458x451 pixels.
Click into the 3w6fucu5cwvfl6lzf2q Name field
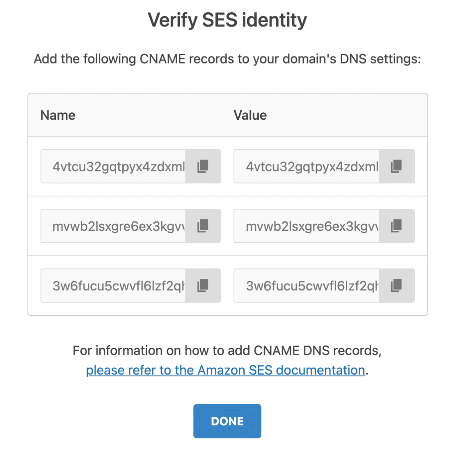113,285
